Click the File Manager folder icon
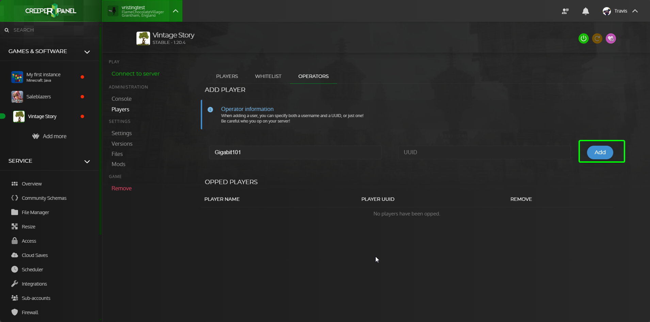The width and height of the screenshot is (650, 322). (15, 212)
